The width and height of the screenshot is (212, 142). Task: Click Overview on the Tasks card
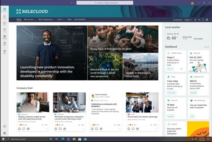click(171, 93)
